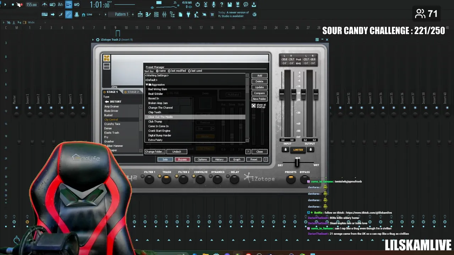This screenshot has width=454, height=255.
Task: Toggle wait for input to start
Action: pyautogui.click(x=52, y=5)
